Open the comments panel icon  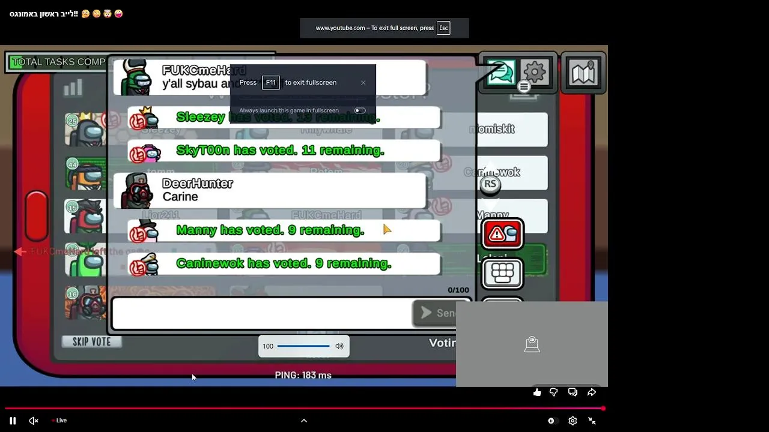click(573, 392)
